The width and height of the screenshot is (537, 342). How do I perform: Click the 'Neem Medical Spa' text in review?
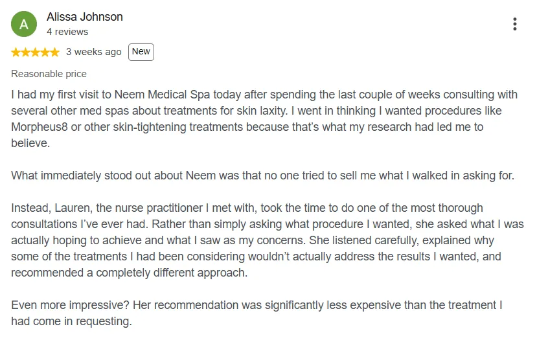pos(162,95)
